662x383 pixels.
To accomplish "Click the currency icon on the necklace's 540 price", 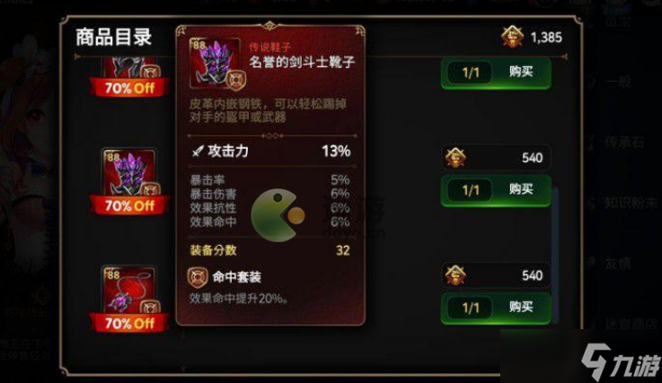I will coord(455,275).
